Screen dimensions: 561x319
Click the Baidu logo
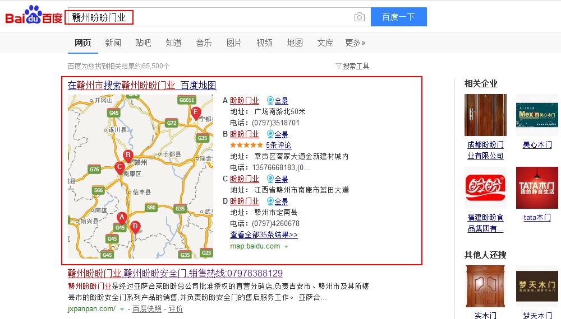[34, 15]
